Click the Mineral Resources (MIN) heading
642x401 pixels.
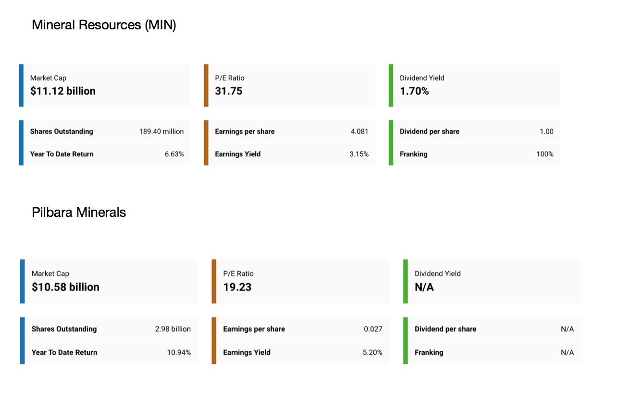104,25
